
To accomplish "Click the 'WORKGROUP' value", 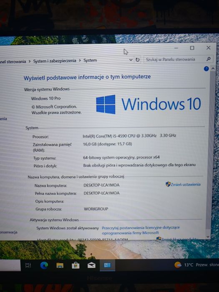I will point(96,209).
